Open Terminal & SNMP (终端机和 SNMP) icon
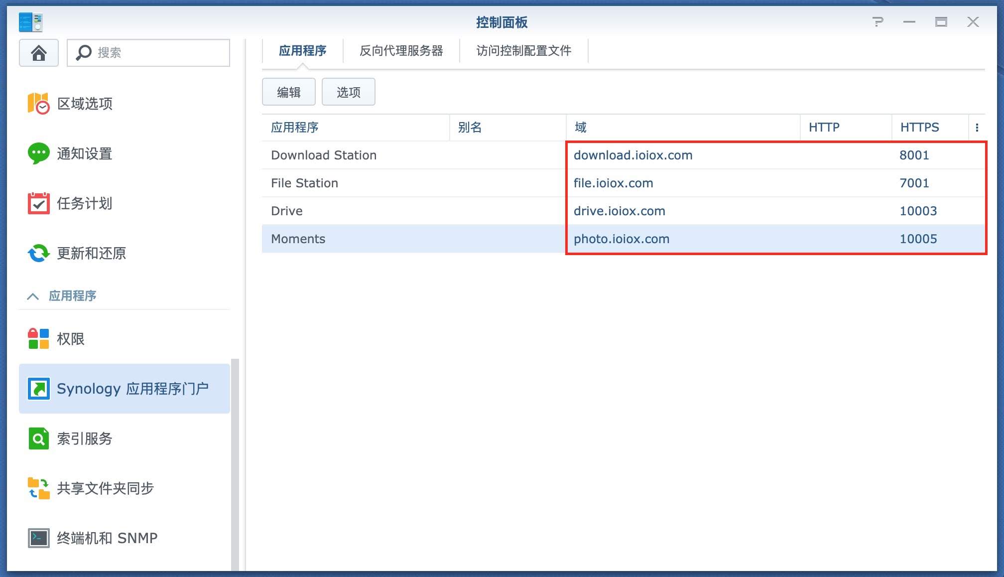 pos(38,538)
